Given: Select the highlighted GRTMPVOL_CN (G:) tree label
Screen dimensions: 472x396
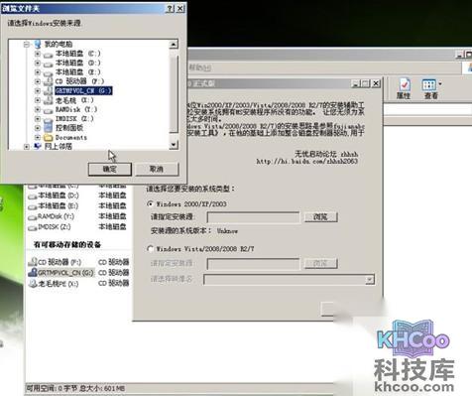Looking at the screenshot, I should 83,90.
